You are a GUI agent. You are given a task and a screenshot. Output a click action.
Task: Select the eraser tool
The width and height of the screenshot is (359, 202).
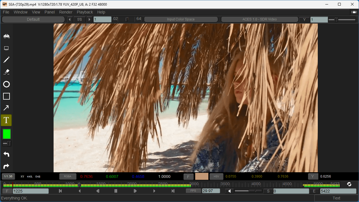pyautogui.click(x=6, y=72)
